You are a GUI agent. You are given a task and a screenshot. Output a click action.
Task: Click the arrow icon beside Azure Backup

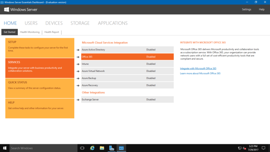tap(78, 79)
